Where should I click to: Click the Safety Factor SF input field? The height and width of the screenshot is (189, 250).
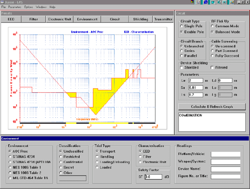coord(153,177)
